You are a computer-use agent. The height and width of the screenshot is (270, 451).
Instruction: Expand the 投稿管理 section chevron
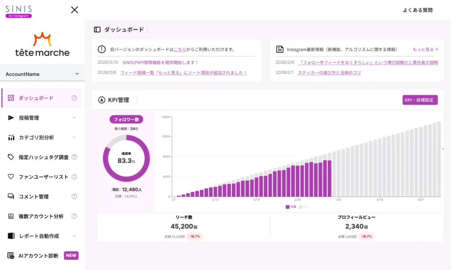(x=74, y=118)
